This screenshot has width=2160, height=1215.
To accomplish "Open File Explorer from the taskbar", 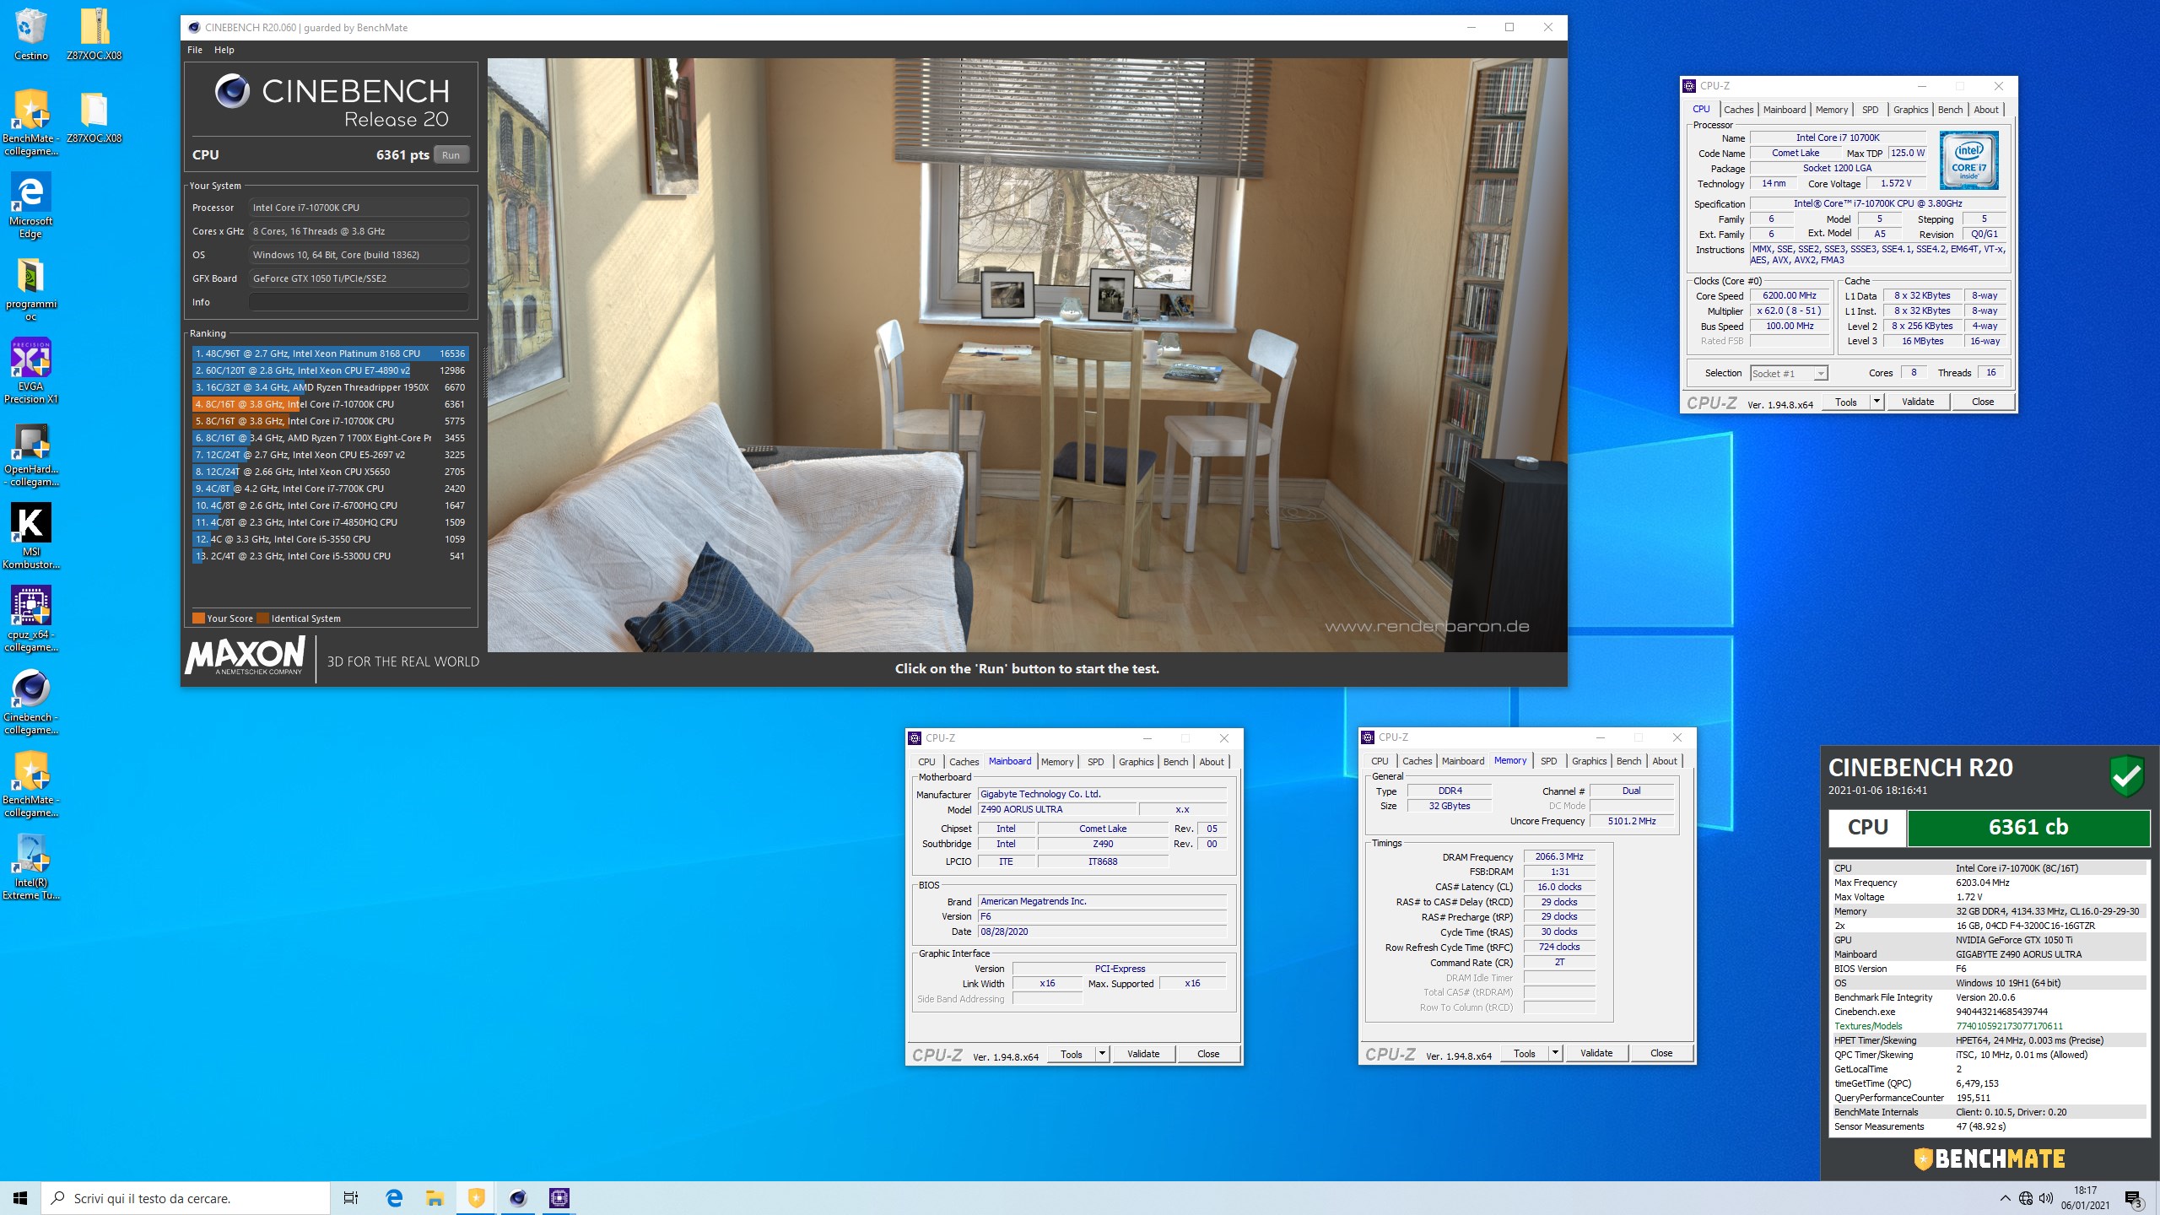I will 435,1198.
